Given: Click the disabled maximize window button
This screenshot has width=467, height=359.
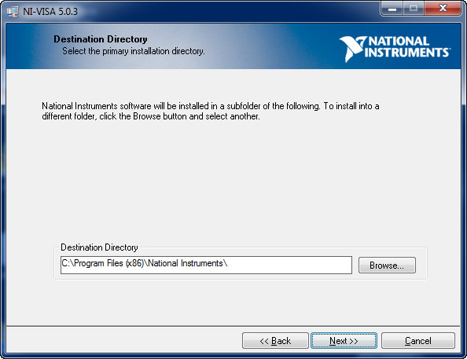Looking at the screenshot, I should (414, 9).
